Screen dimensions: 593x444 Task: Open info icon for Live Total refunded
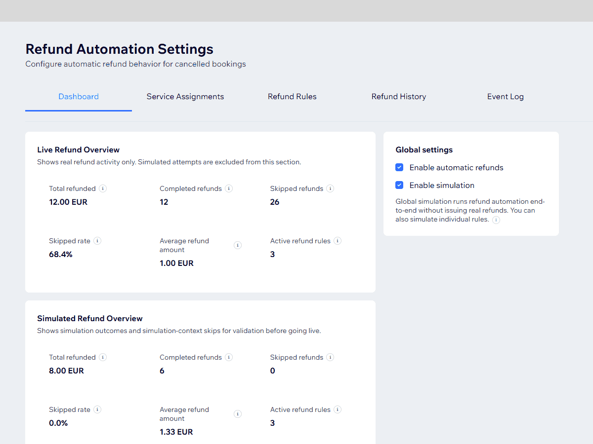click(103, 188)
